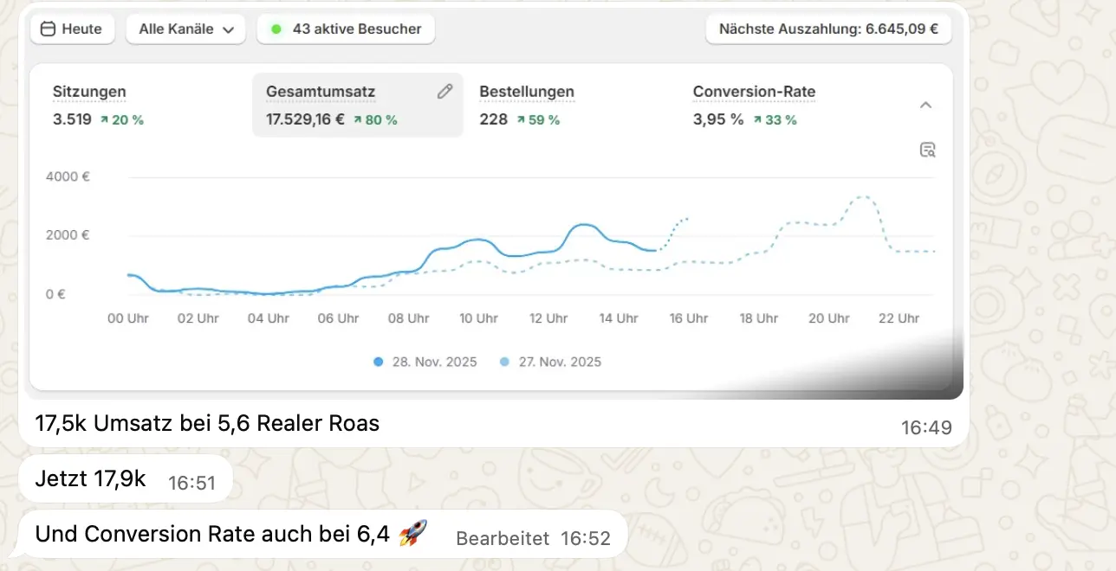Click the green arrow beside Conversion-Rate 33 %
The width and height of the screenshot is (1116, 571).
point(756,120)
